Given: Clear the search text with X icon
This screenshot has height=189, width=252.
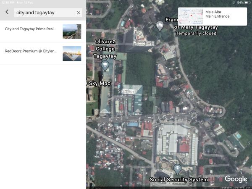Looking at the screenshot, I should click(x=79, y=13).
